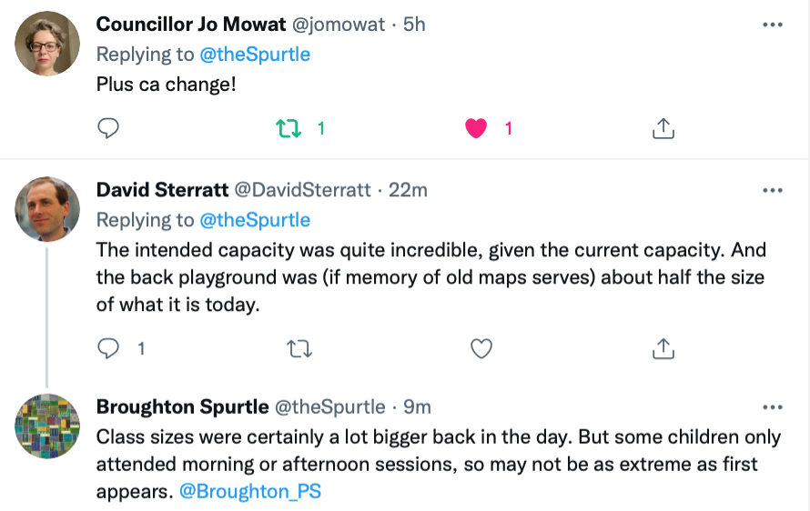Open the 9m timestamp on Spurtle's tweet
Screen dimensions: 810x511
tap(417, 406)
